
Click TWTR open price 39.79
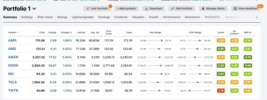tap(128, 90)
